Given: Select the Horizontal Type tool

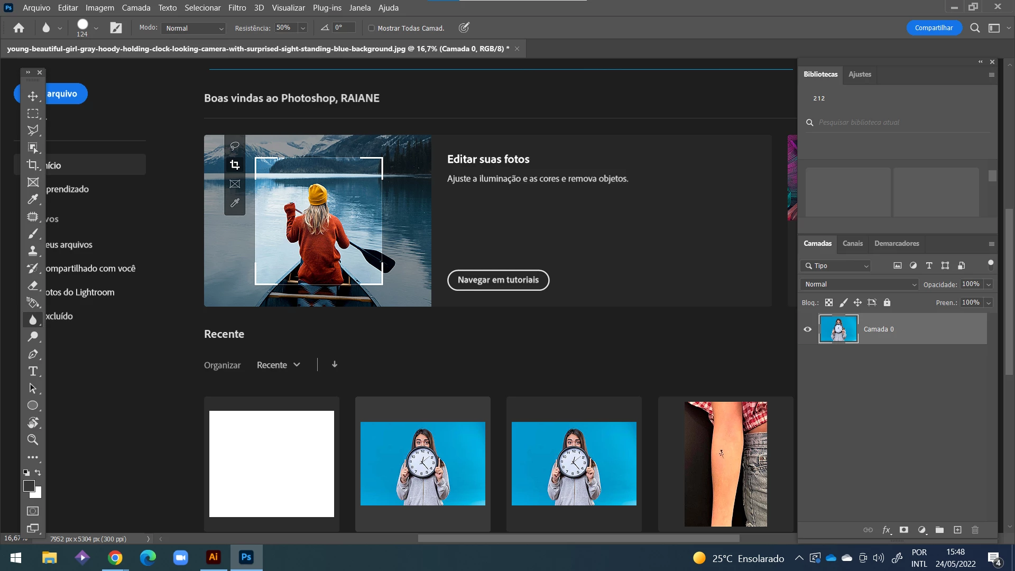Looking at the screenshot, I should (33, 371).
